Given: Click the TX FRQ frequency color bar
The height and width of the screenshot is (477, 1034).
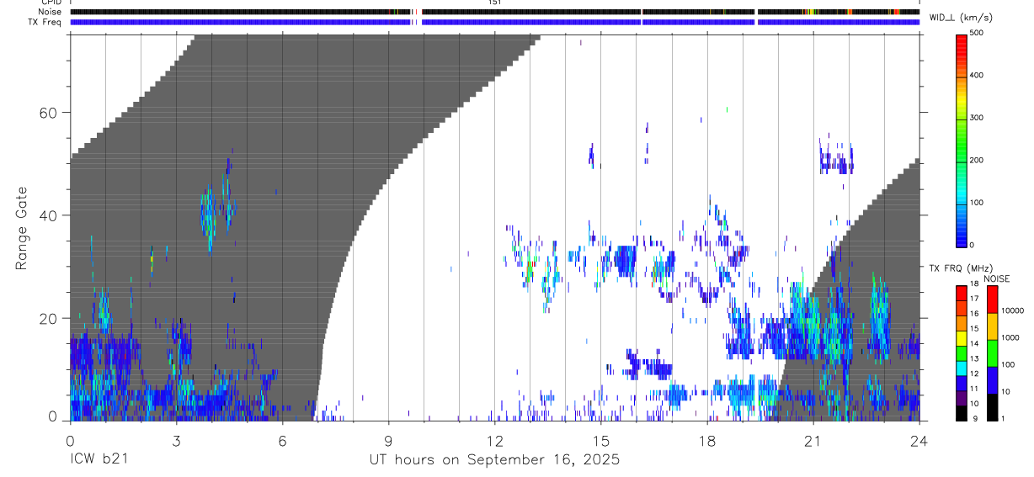Looking at the screenshot, I should pyautogui.click(x=961, y=352).
